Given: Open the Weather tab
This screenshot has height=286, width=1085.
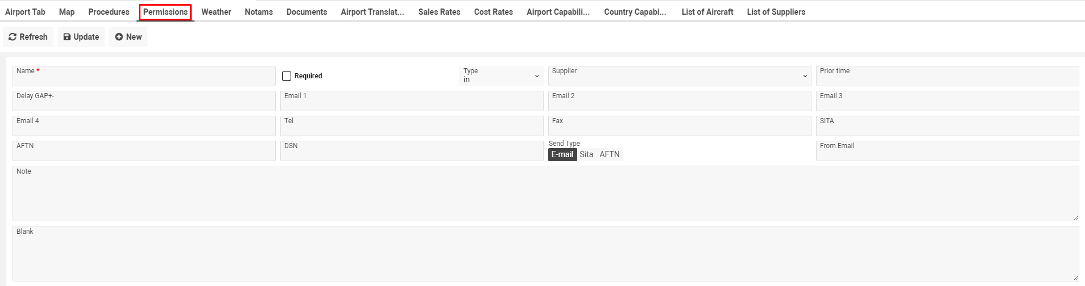Looking at the screenshot, I should [216, 12].
